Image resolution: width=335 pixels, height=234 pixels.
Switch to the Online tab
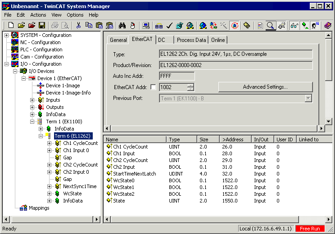(x=218, y=40)
